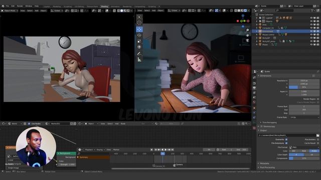The width and height of the screenshot is (321, 180).
Task: Enable the Placeholders checkbox
Action: (318, 139)
